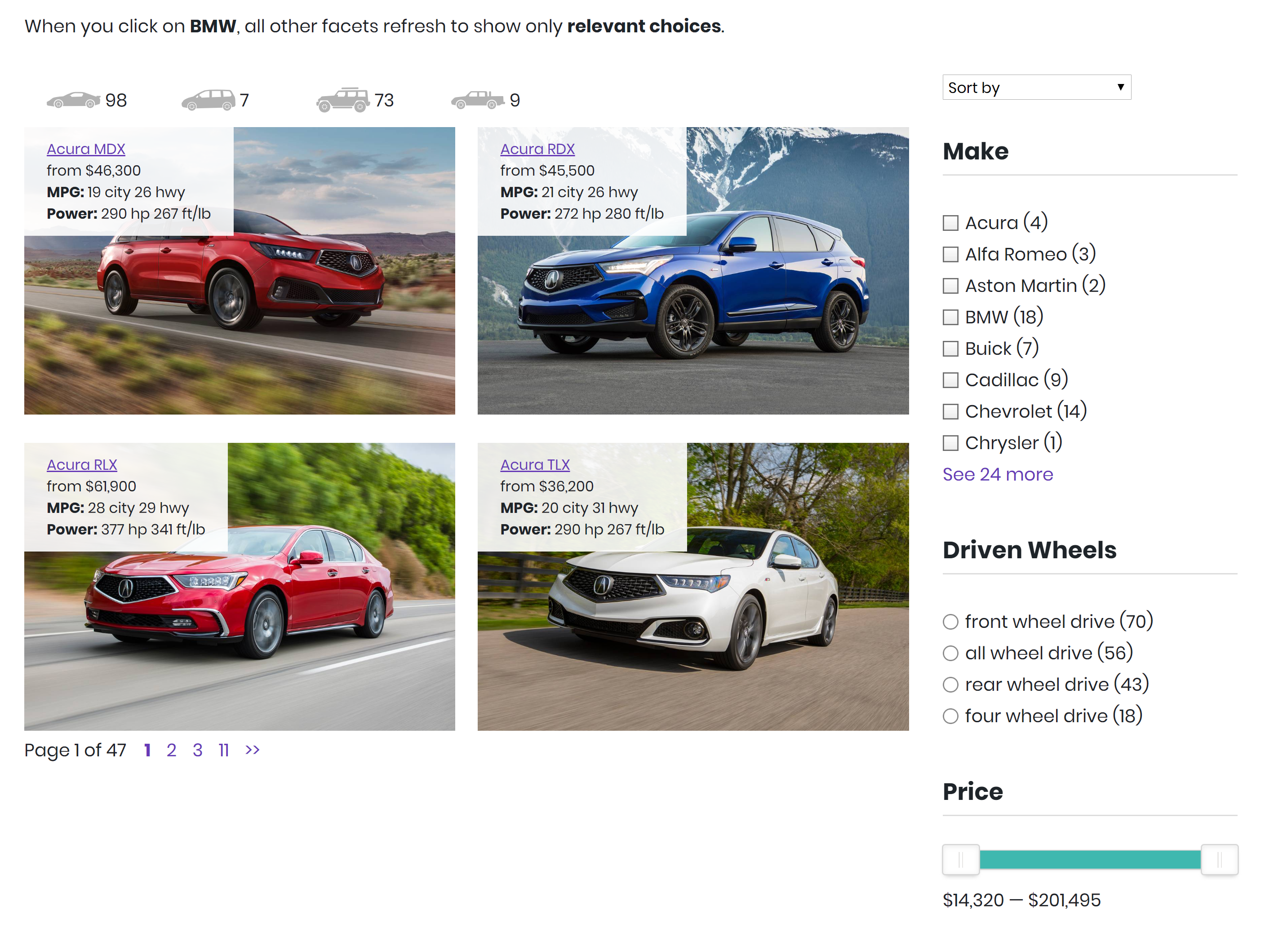Click the Driven Wheels heading

coord(1030,550)
